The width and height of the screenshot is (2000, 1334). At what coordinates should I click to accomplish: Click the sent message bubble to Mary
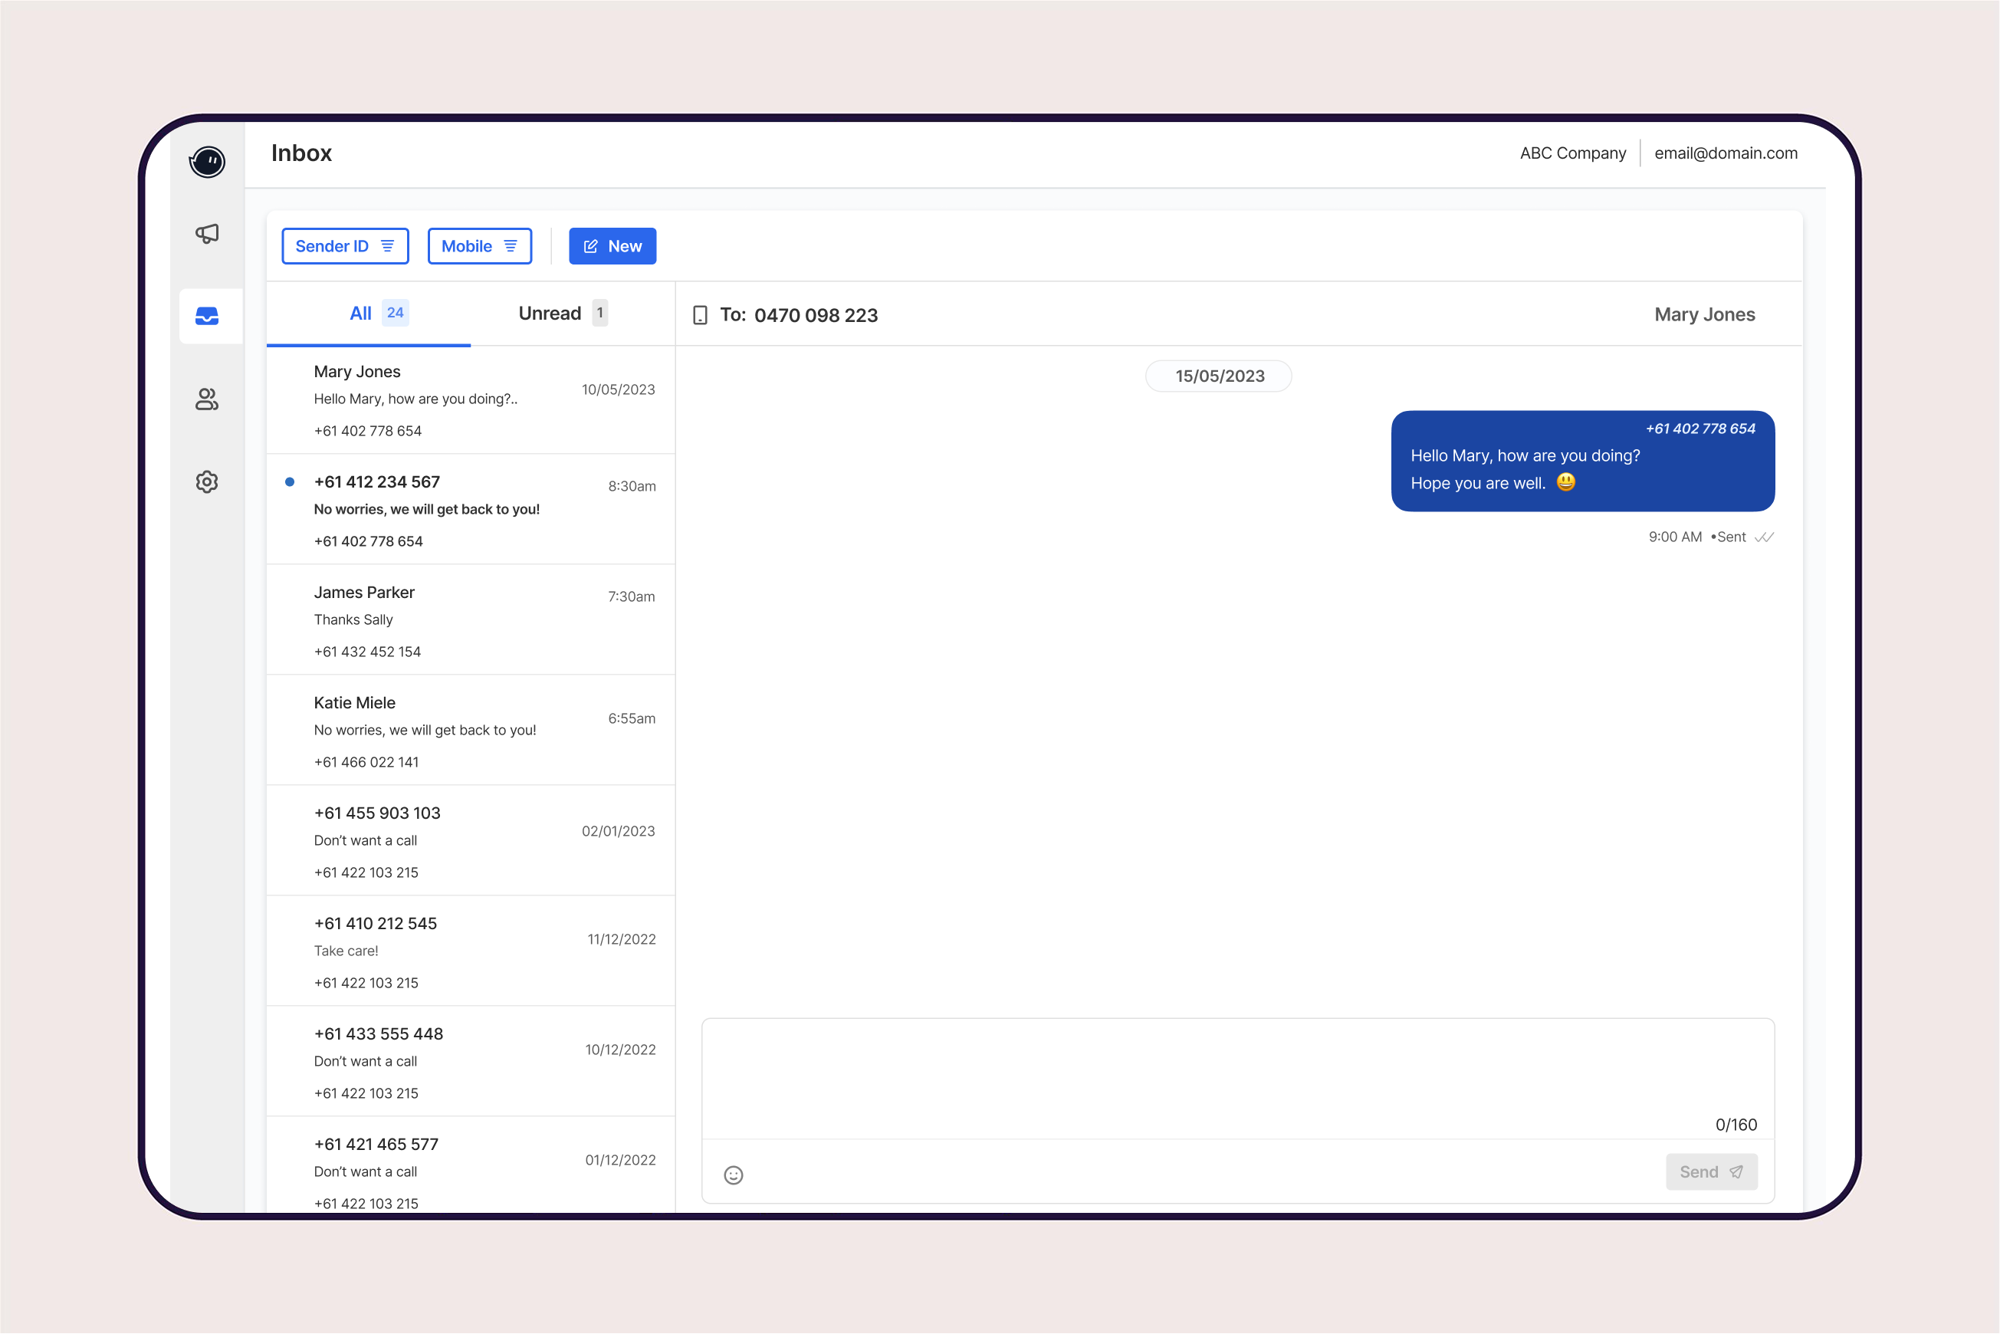coord(1582,461)
